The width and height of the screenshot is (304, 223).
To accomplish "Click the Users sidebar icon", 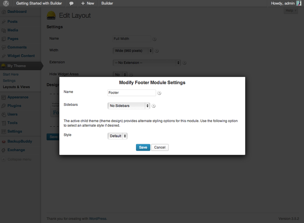I will point(3,115).
